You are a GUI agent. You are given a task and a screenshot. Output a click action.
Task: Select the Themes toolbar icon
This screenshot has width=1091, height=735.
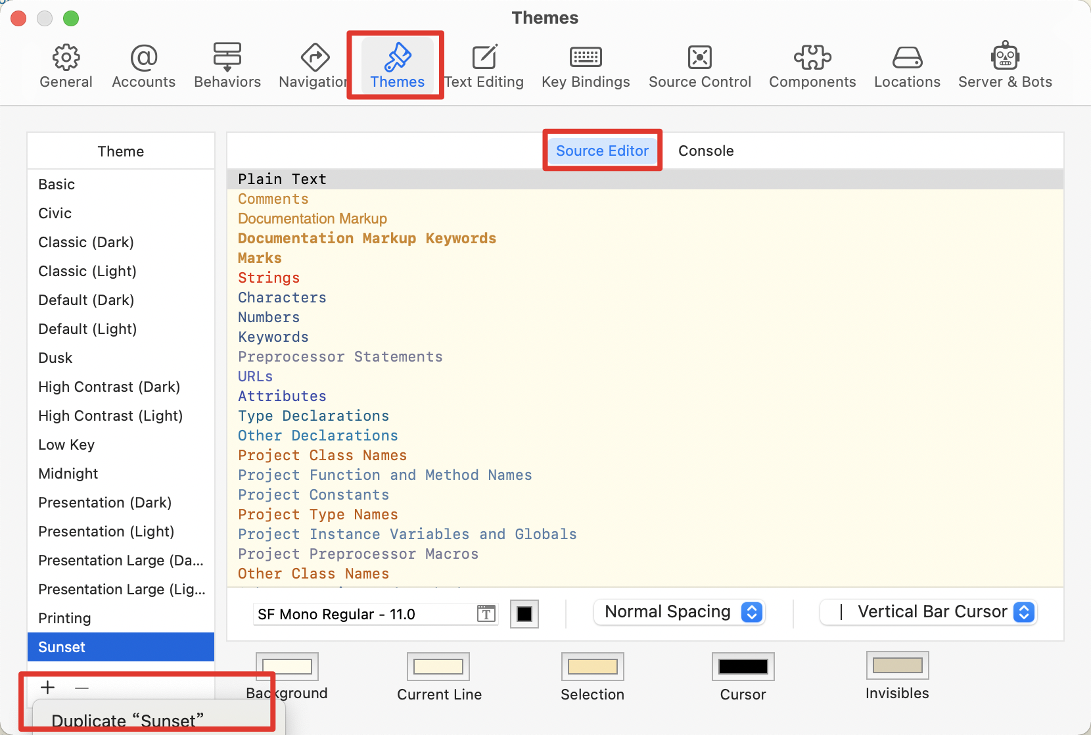click(x=397, y=66)
